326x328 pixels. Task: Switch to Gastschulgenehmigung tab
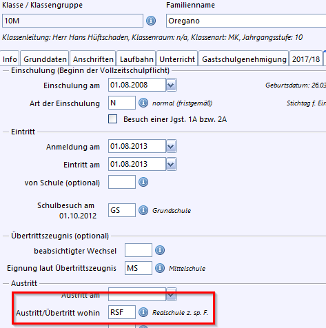click(244, 59)
